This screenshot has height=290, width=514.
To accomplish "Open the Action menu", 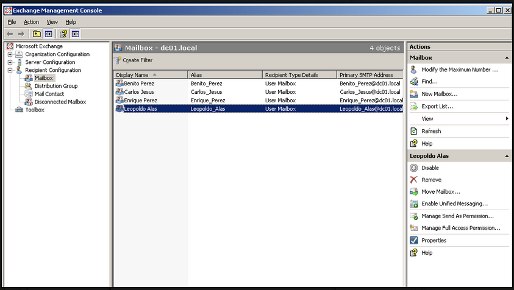I will [31, 22].
